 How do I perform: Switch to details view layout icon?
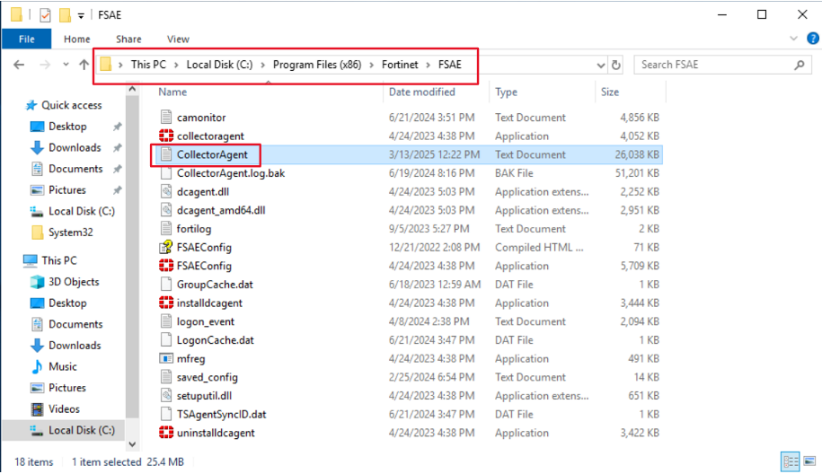coord(791,461)
